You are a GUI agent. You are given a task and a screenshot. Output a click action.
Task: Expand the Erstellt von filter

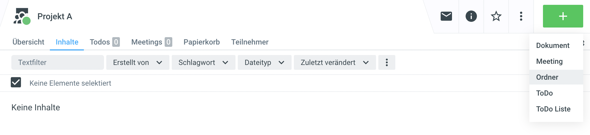point(137,62)
